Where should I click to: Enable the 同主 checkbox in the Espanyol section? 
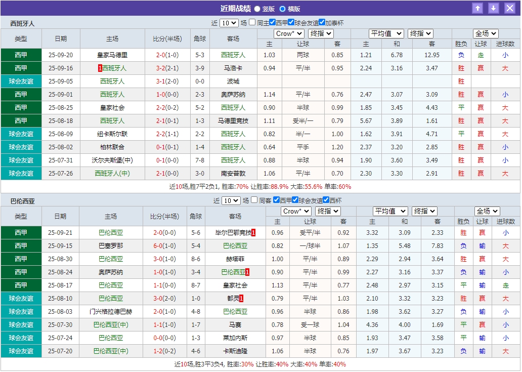pos(252,22)
